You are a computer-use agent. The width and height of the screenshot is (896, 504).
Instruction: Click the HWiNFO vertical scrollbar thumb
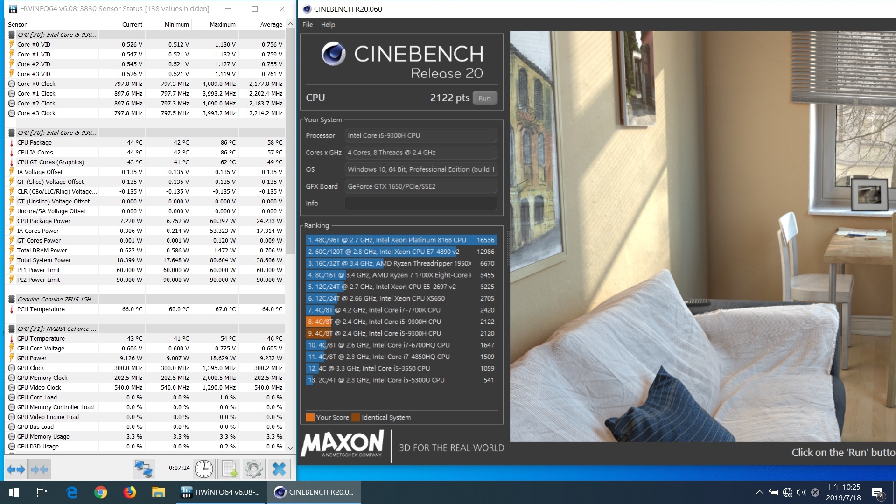(x=290, y=142)
